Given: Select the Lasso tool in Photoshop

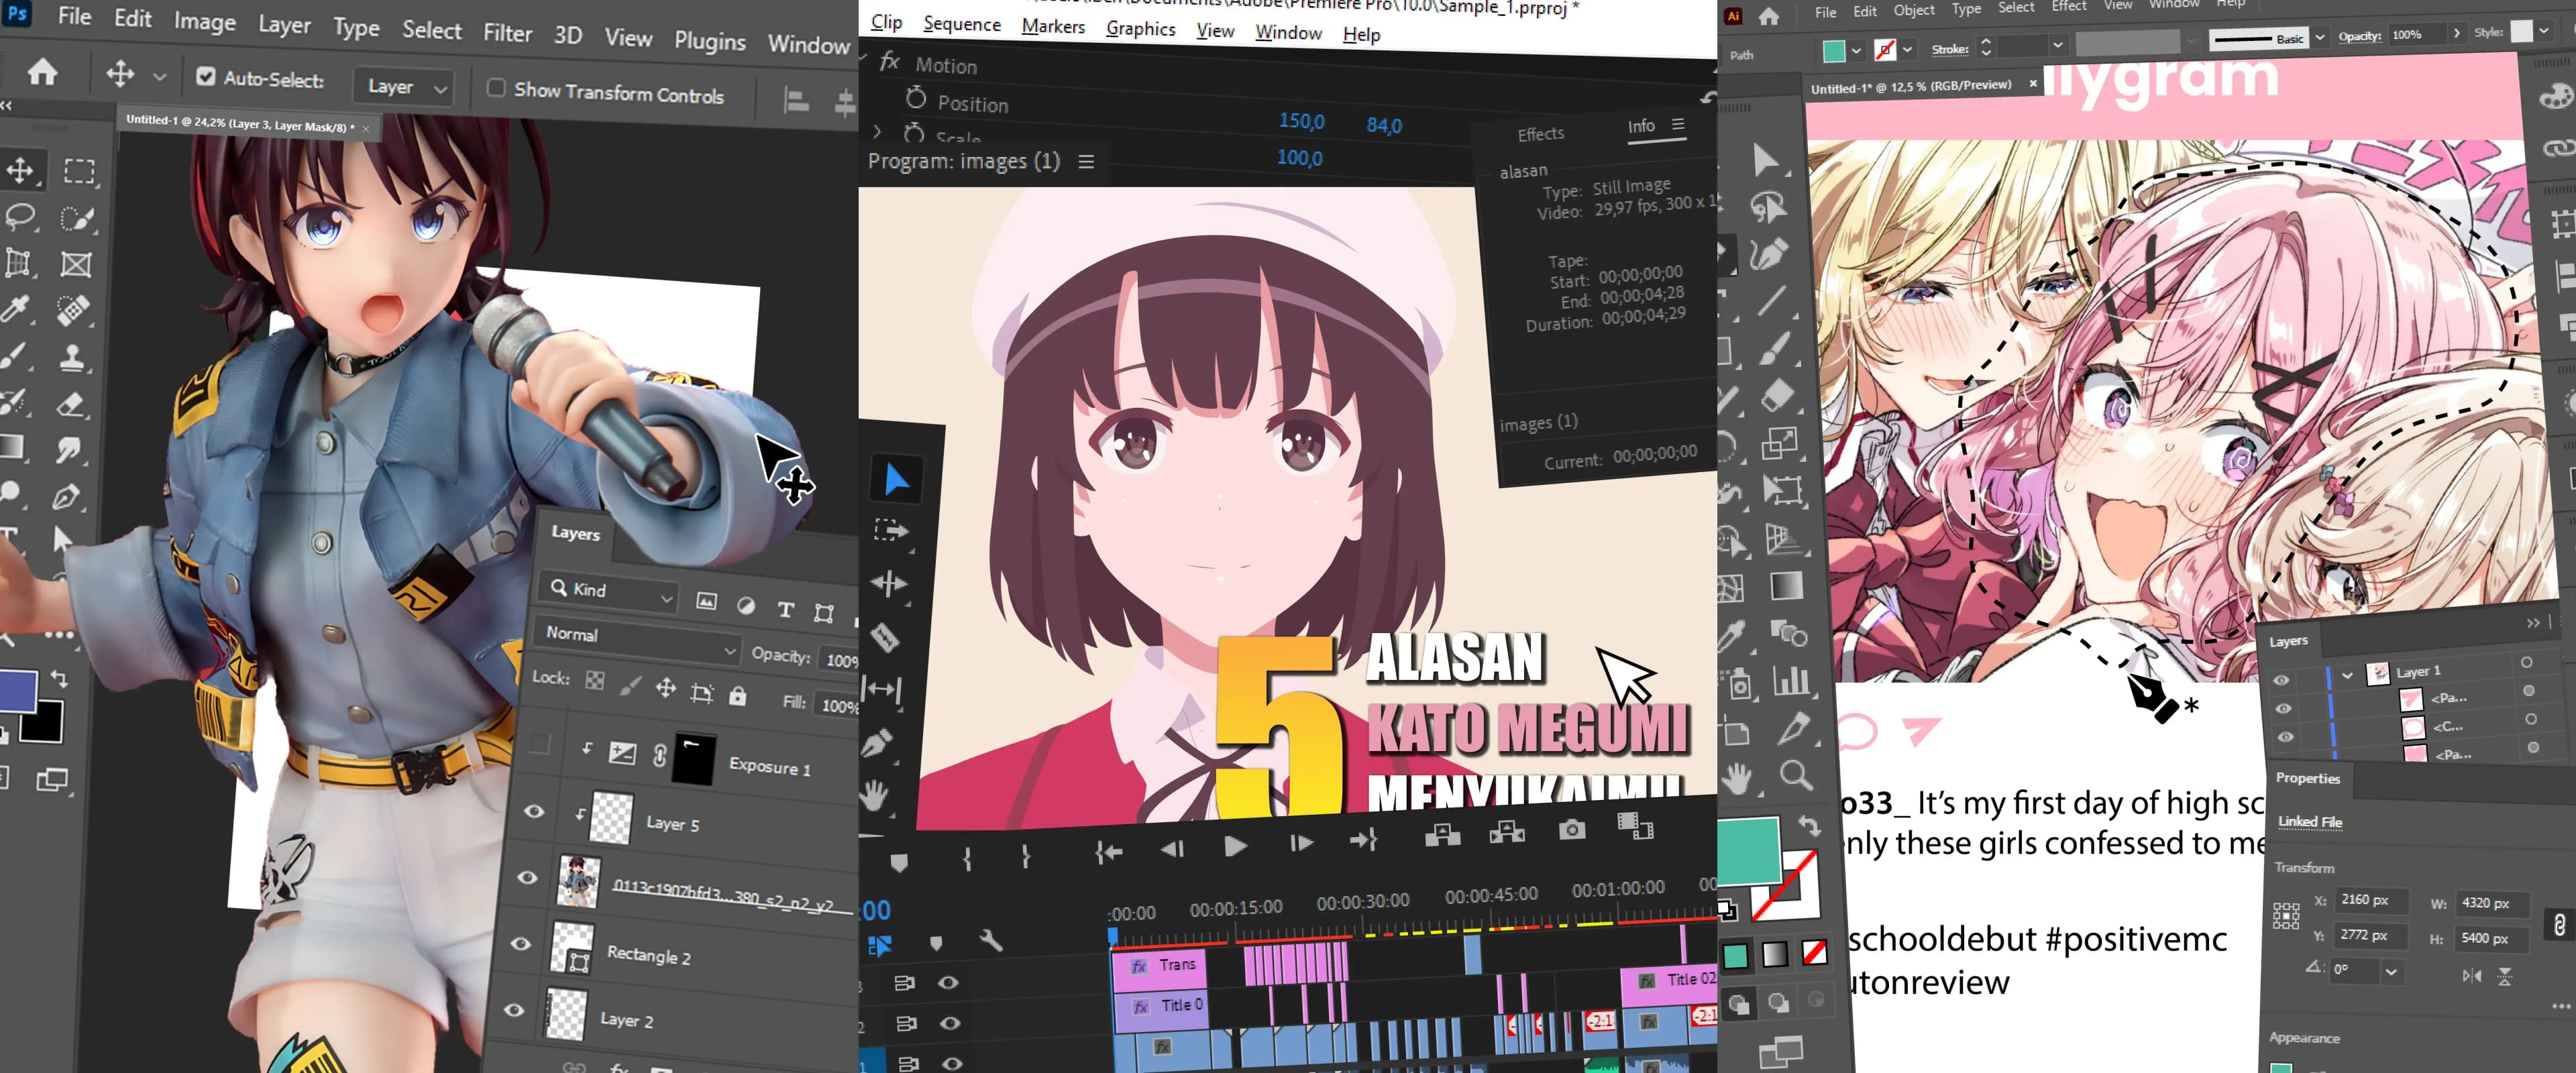Looking at the screenshot, I should coord(21,216).
